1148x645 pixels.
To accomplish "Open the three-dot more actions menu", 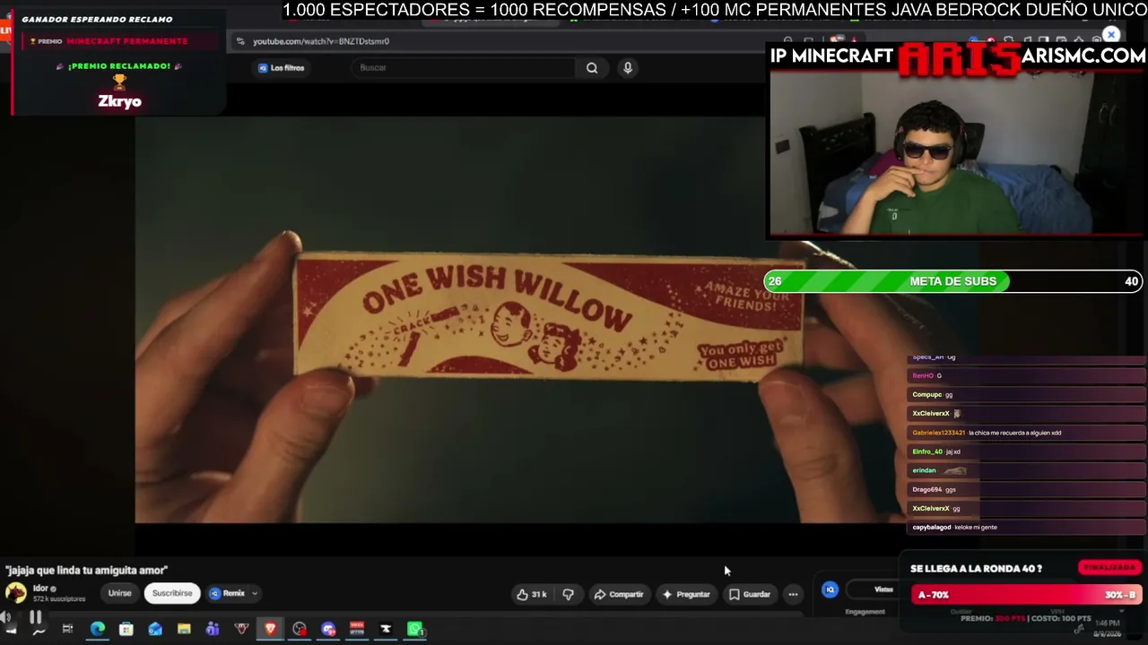I will (793, 594).
